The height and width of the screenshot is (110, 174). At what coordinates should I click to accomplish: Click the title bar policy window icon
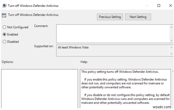click(x=4, y=6)
